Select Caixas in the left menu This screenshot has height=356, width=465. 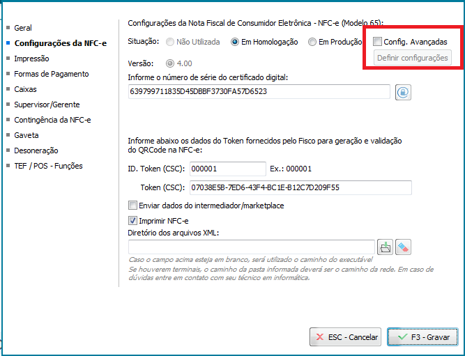[x=25, y=89]
